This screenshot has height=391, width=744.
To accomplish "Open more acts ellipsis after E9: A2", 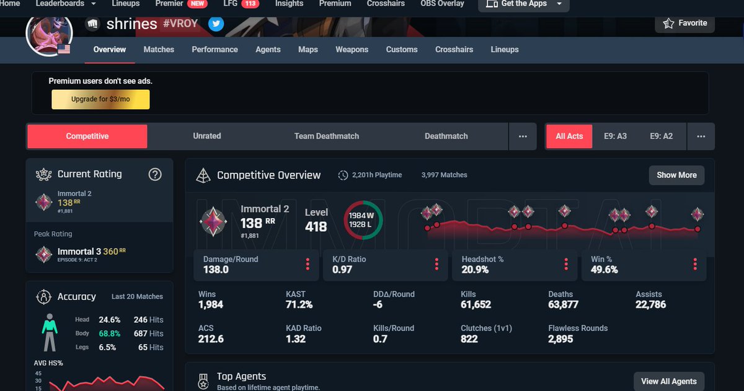I will coord(701,136).
